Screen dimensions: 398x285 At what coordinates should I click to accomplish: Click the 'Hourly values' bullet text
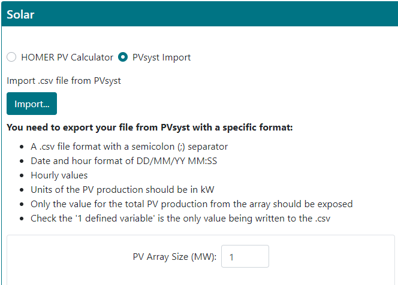[59, 175]
